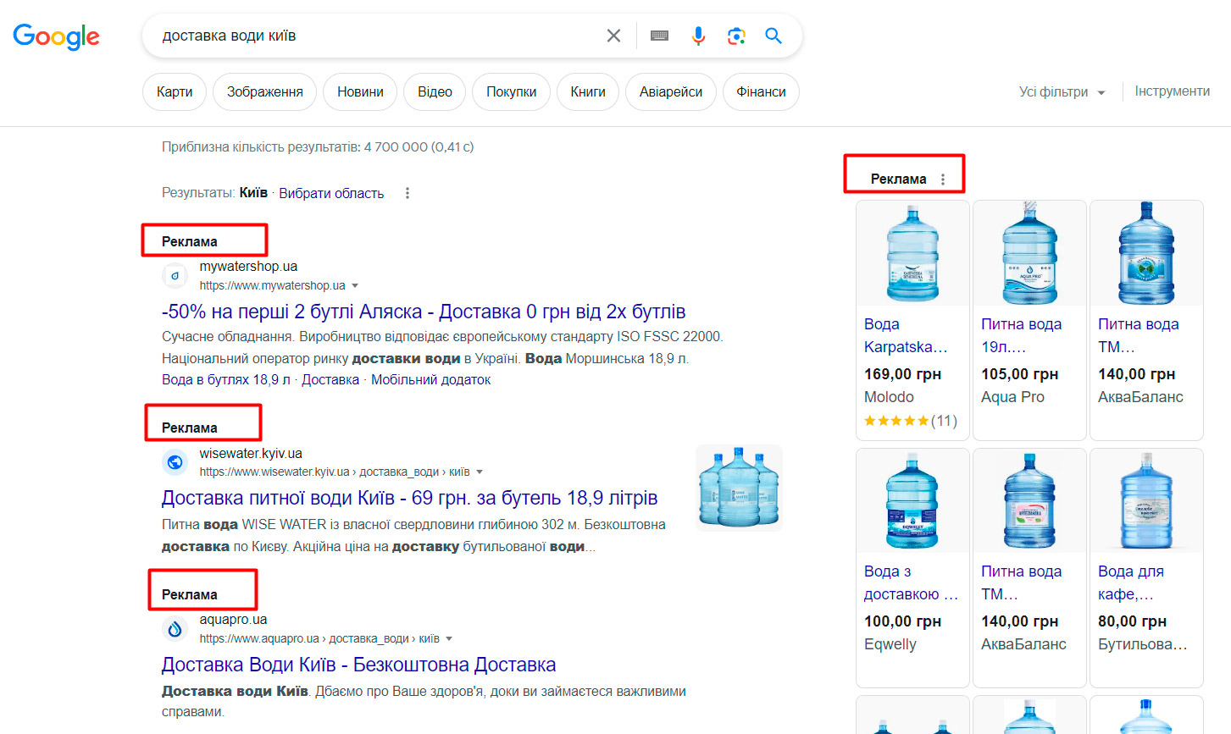Click the Вода Karpatska product title

(x=906, y=335)
